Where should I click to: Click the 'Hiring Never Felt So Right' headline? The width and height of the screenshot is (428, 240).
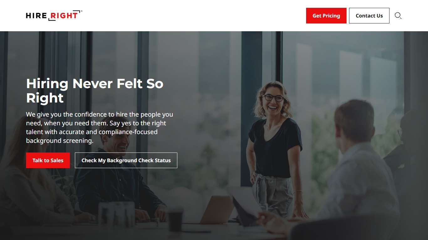pyautogui.click(x=95, y=91)
